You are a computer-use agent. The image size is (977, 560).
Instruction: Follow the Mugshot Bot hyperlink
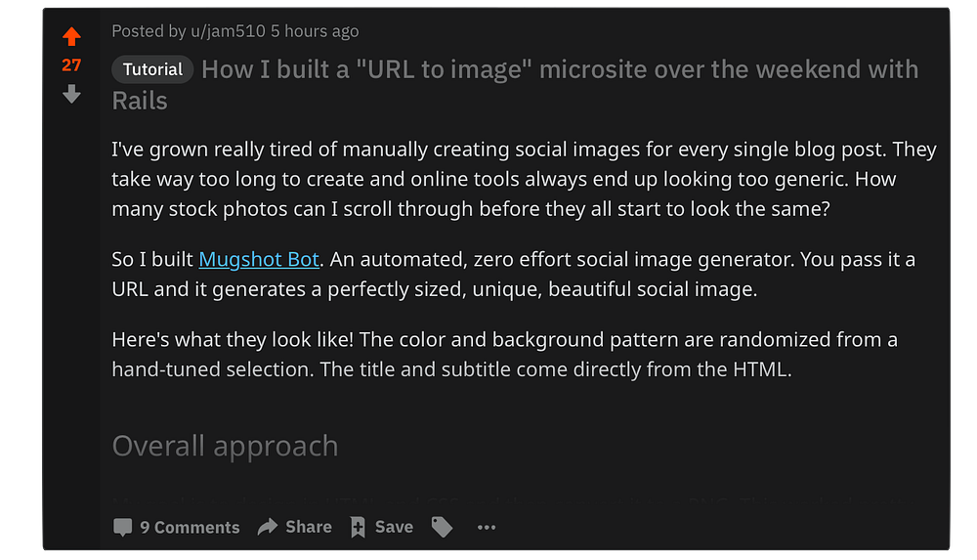pos(260,260)
